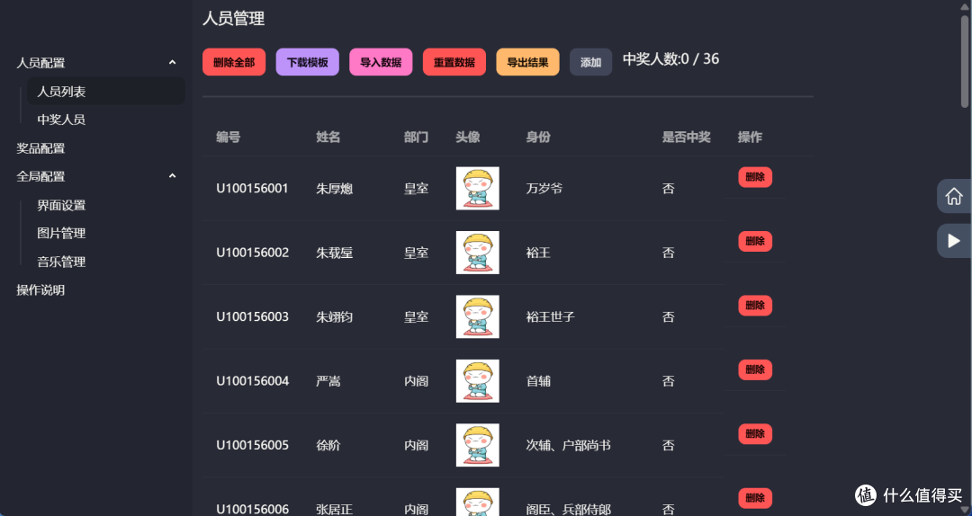Delete the row for 严嵩
972x516 pixels.
click(x=755, y=369)
